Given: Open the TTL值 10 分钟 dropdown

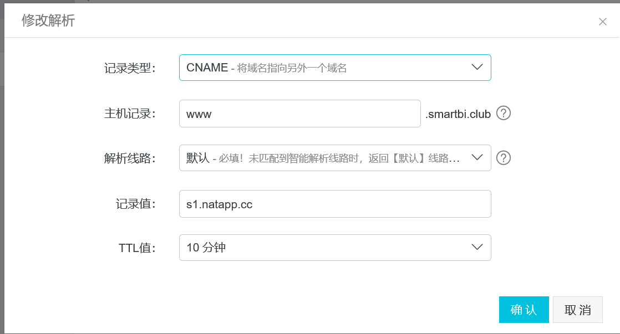Looking at the screenshot, I should click(335, 248).
